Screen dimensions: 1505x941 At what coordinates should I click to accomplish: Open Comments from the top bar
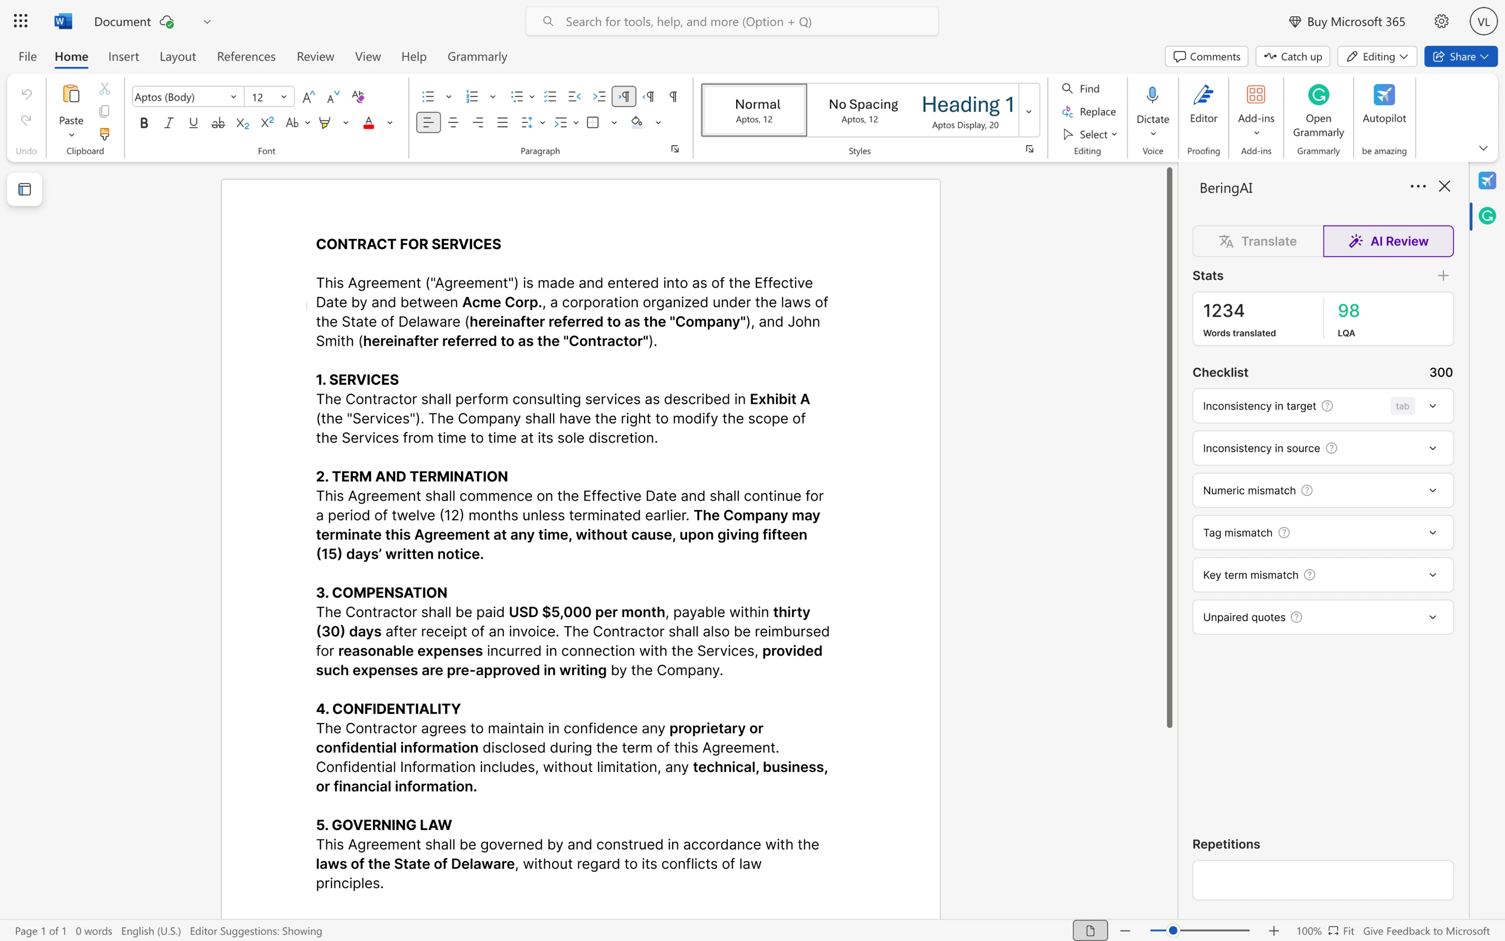coord(1205,56)
